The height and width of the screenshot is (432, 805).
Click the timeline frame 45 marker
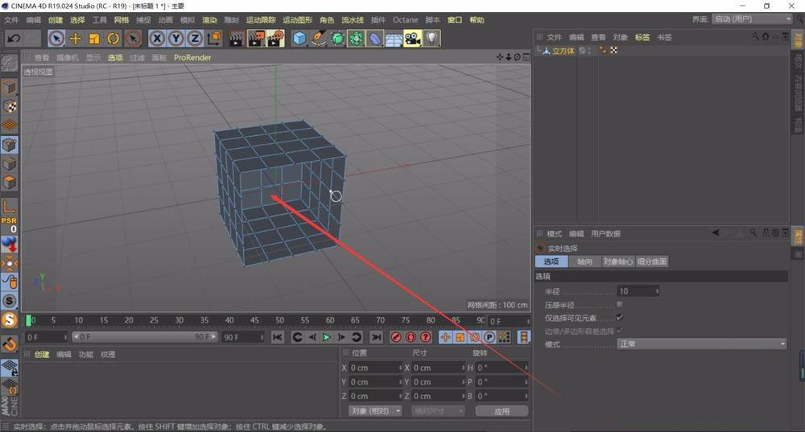[x=254, y=320]
